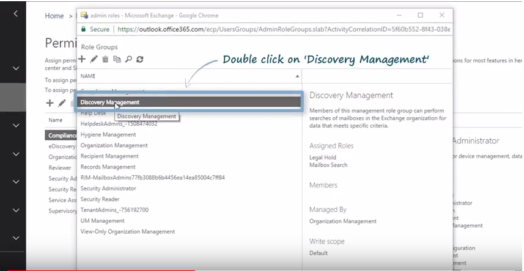This screenshot has width=524, height=271.
Task: Expand third sidebar section chevron
Action: coord(16,154)
